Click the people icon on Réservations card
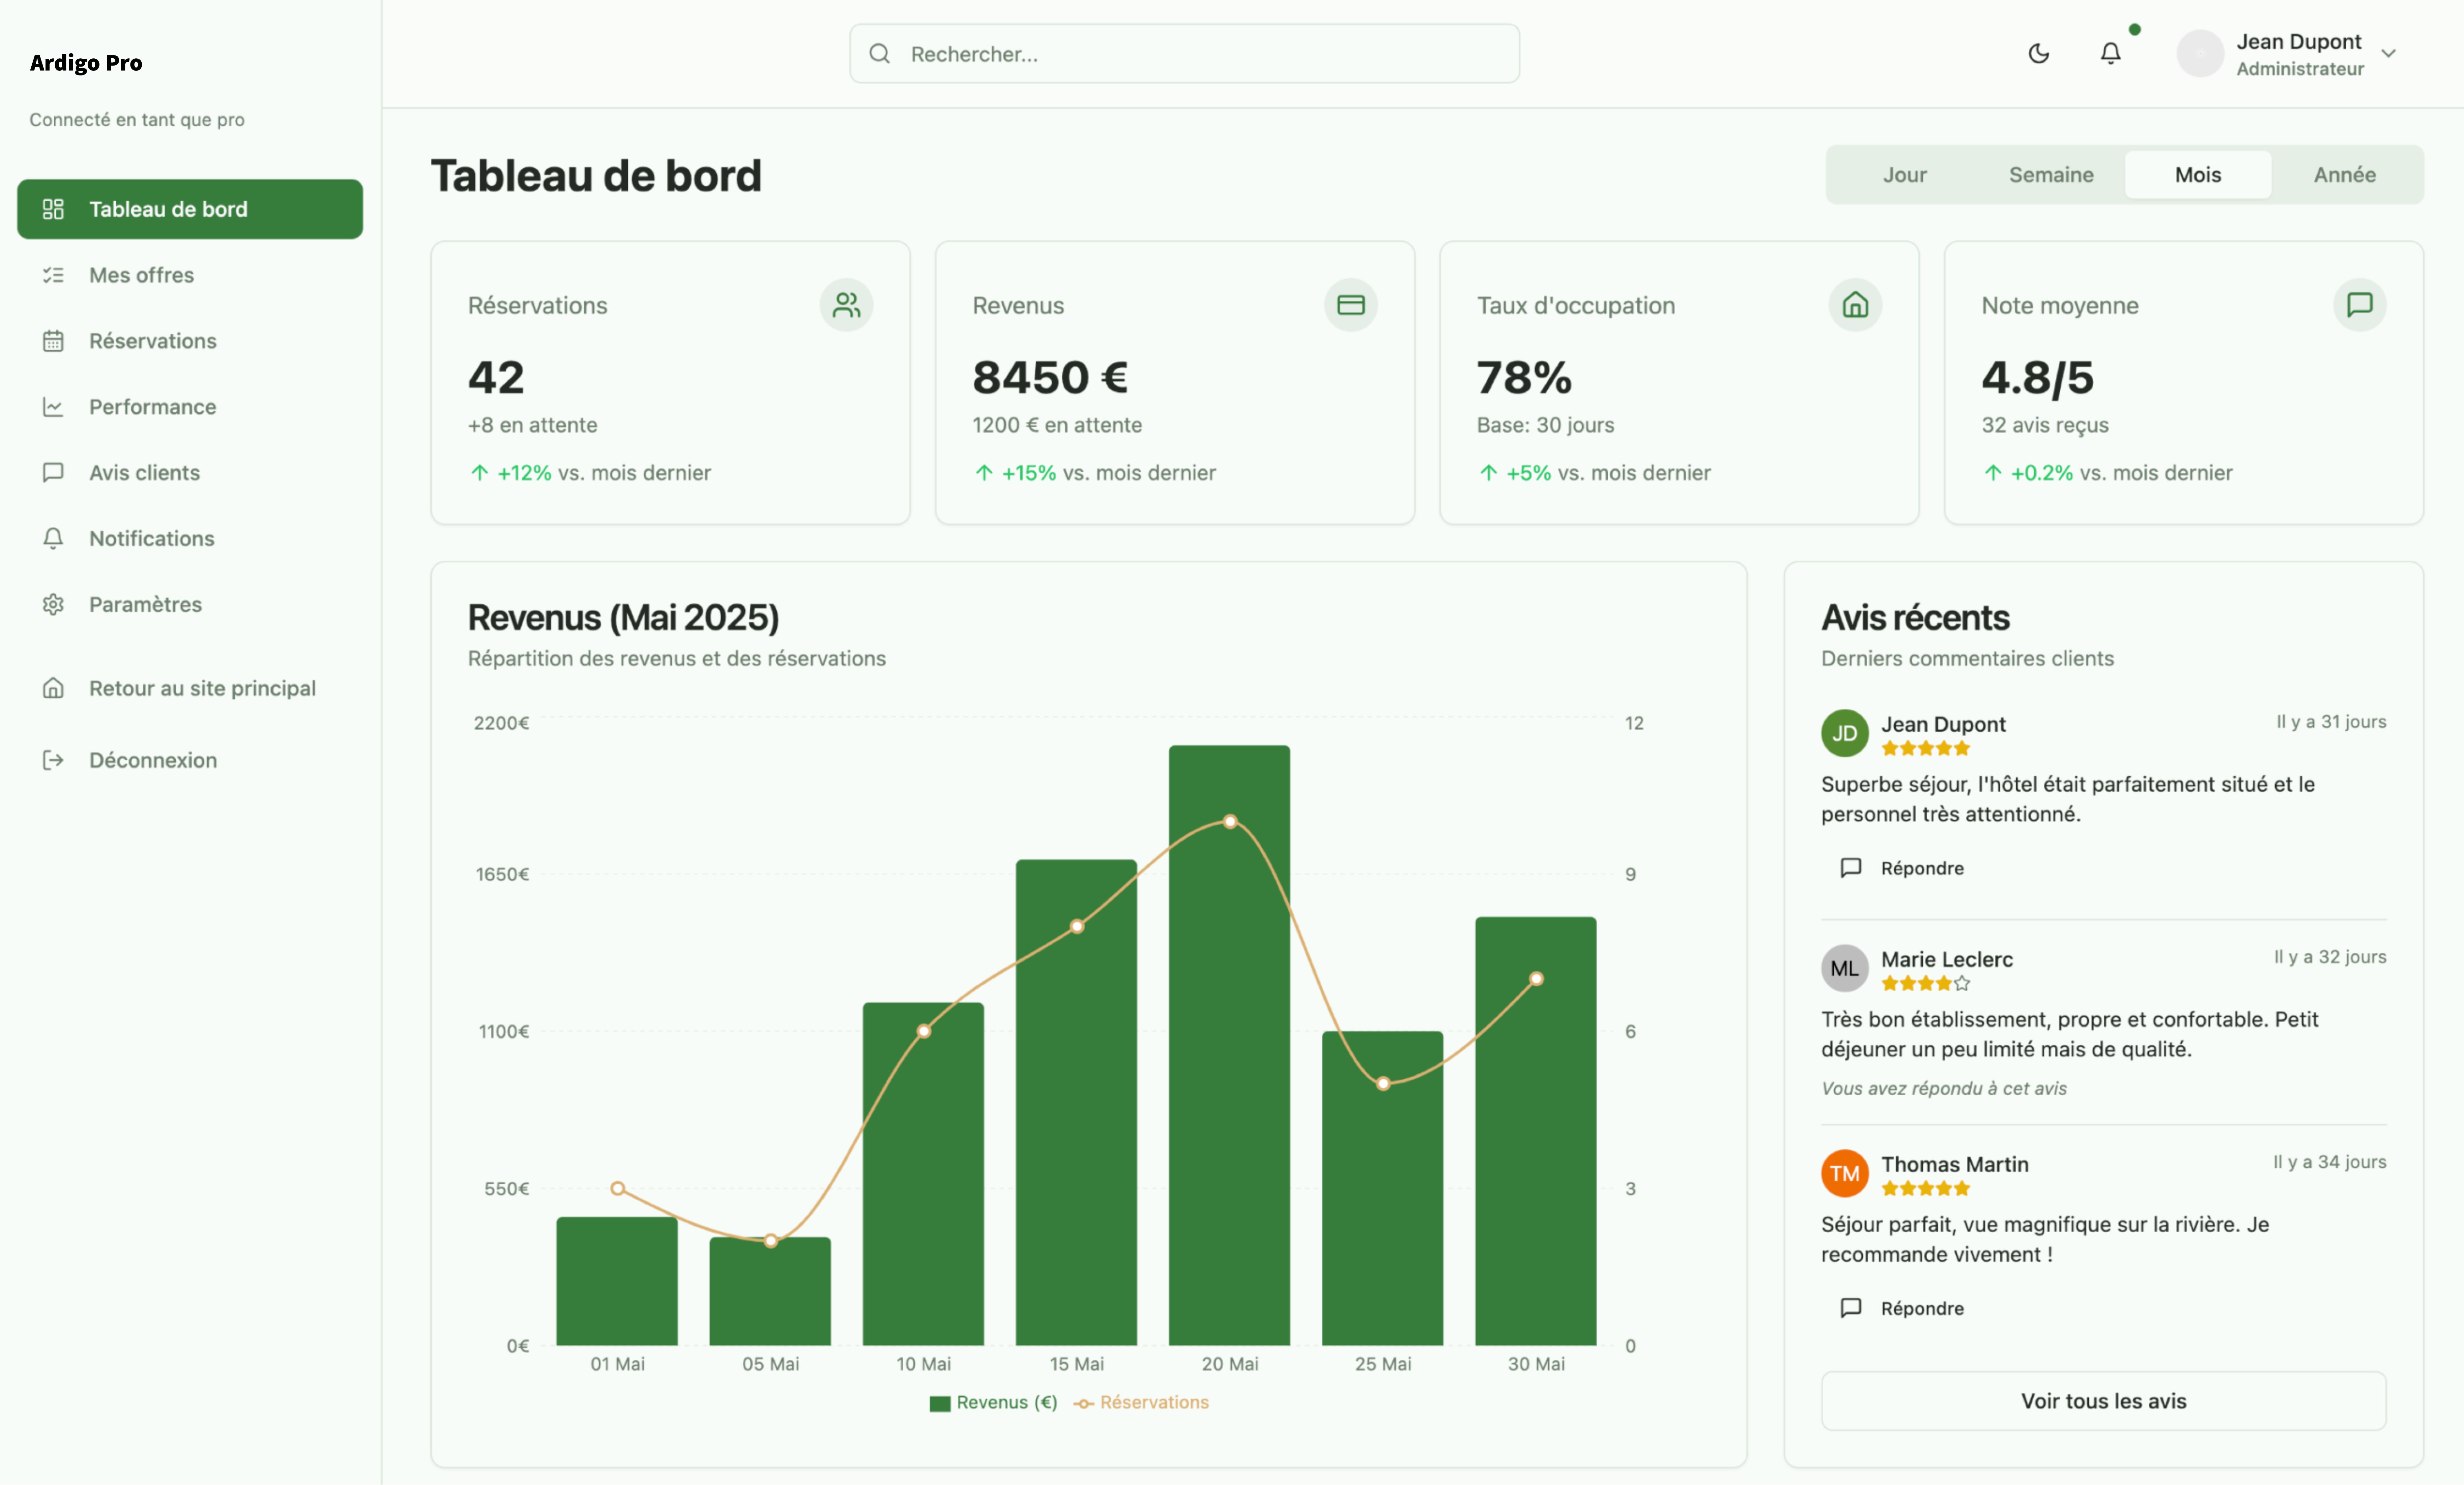The width and height of the screenshot is (2464, 1485). pos(846,305)
